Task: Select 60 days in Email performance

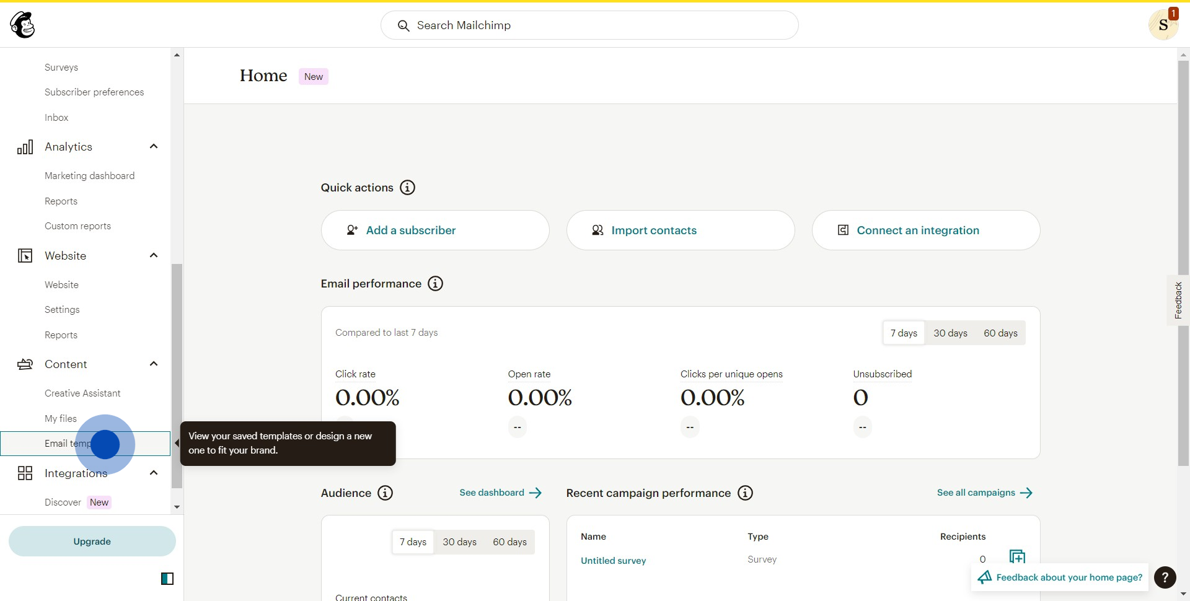Action: 1000,333
